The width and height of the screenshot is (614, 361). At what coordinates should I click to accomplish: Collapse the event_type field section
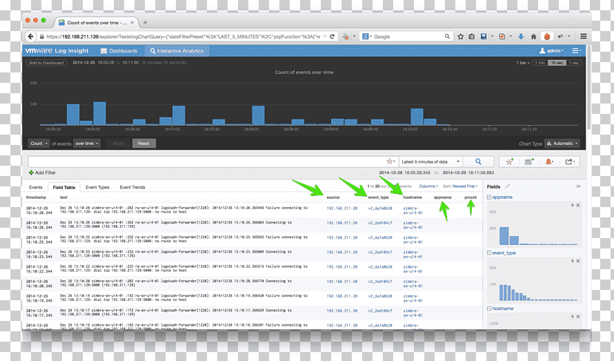tap(489, 253)
